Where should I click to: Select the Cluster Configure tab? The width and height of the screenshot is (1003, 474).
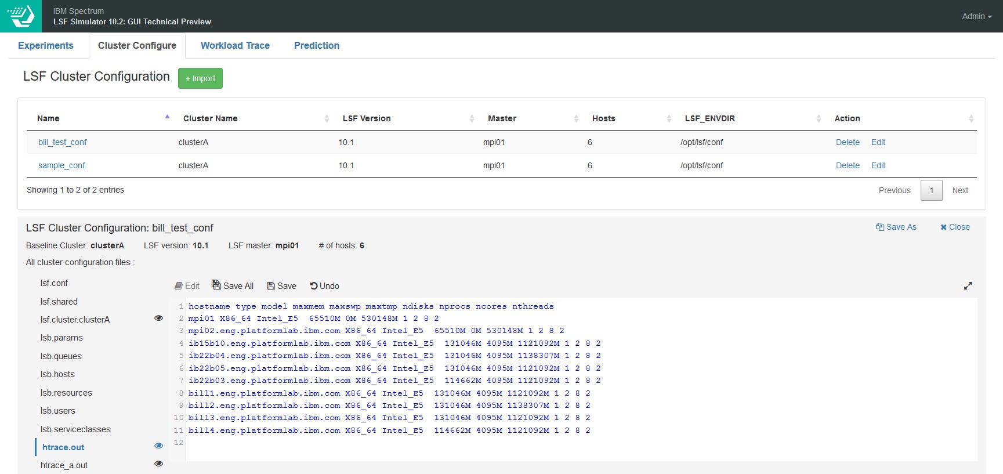pos(137,45)
